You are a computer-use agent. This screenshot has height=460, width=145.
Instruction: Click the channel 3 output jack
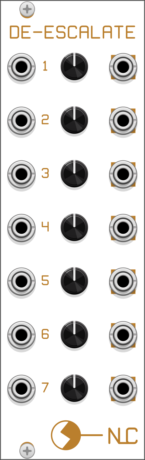[123, 174]
